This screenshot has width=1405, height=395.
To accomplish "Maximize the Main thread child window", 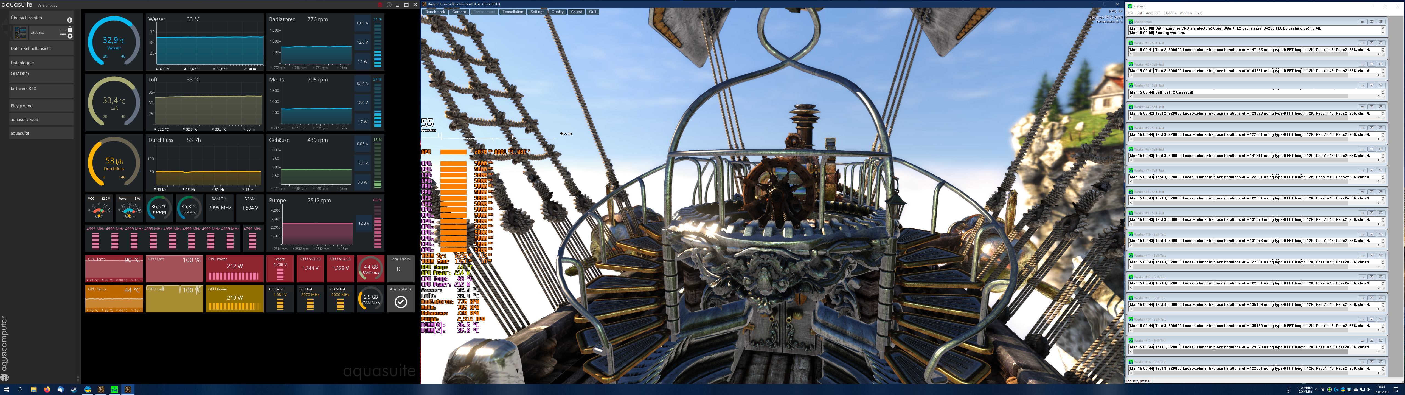I will pyautogui.click(x=1372, y=22).
